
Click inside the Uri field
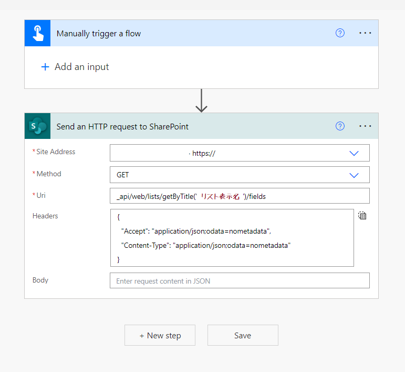(x=240, y=196)
